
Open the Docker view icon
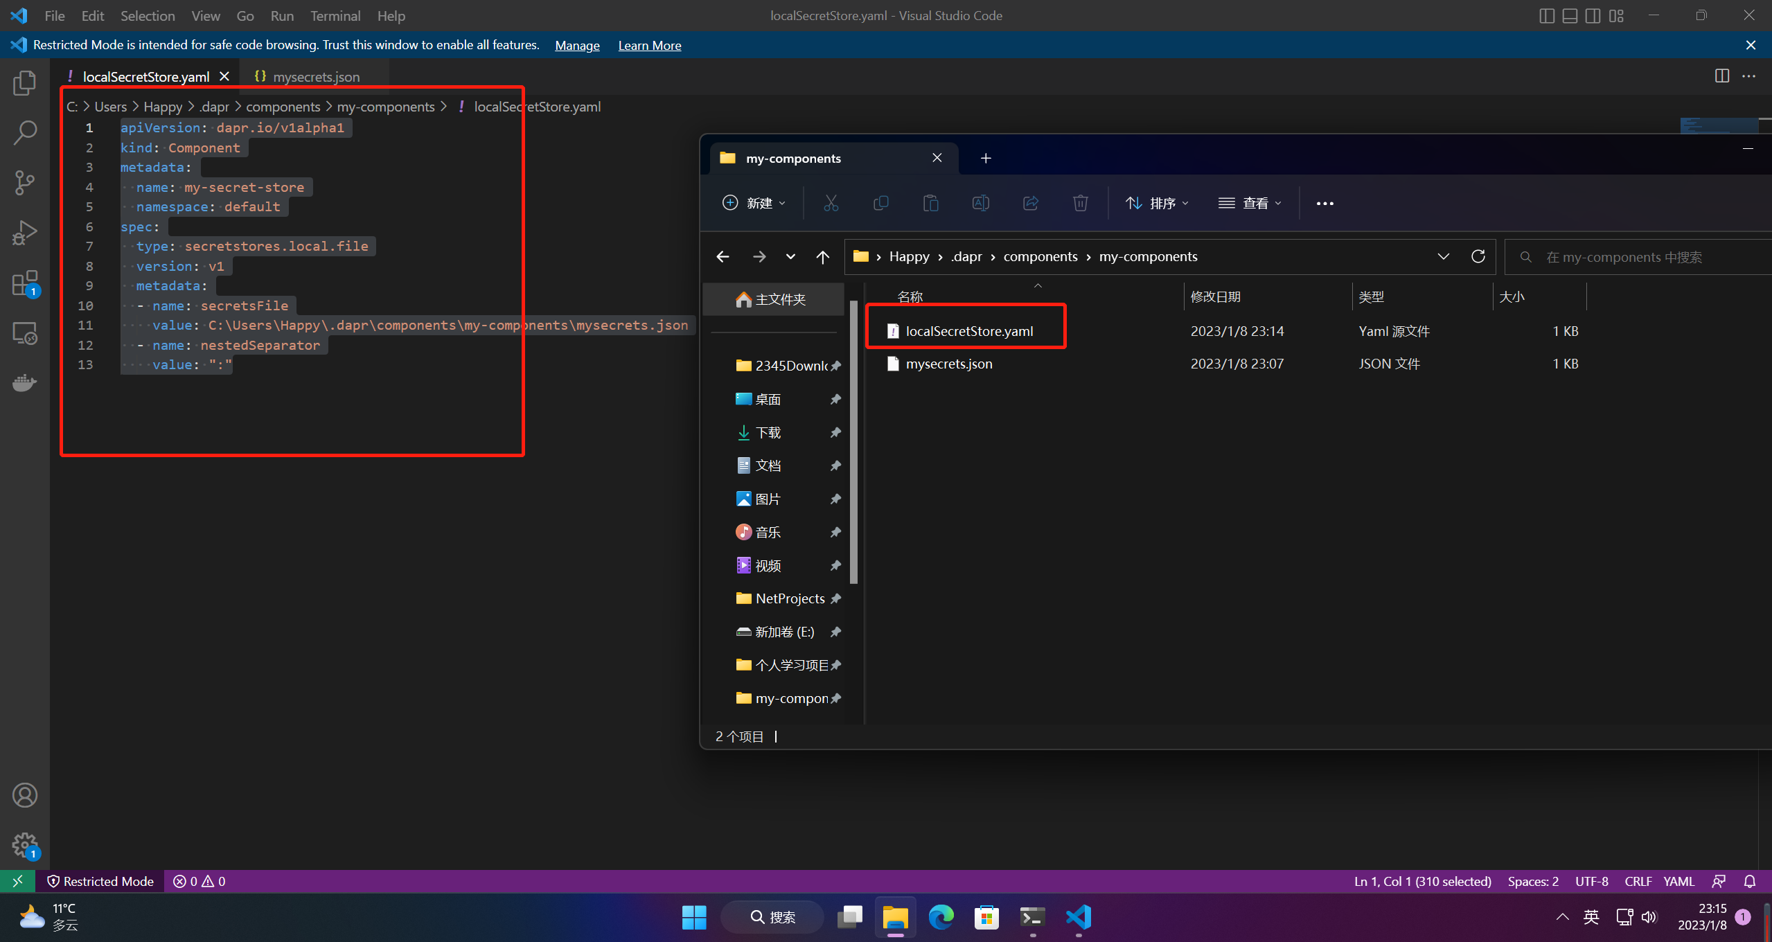click(25, 382)
